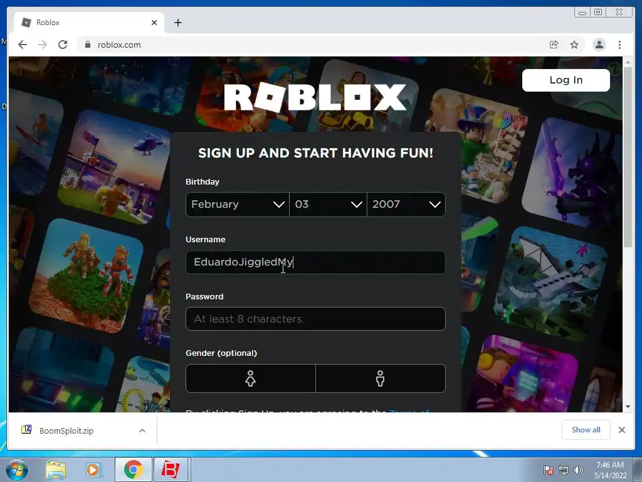Click the Chrome taskbar icon
The image size is (642, 482).
coord(133,469)
